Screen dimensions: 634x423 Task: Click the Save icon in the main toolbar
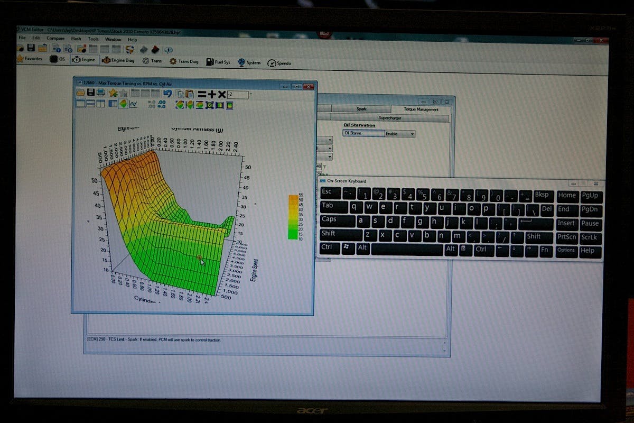tap(31, 48)
